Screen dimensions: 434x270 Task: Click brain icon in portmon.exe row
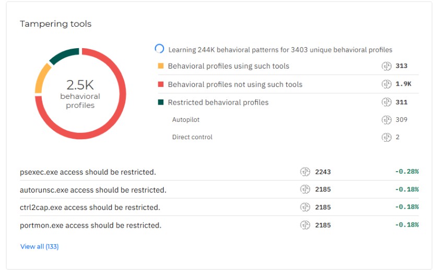click(305, 225)
